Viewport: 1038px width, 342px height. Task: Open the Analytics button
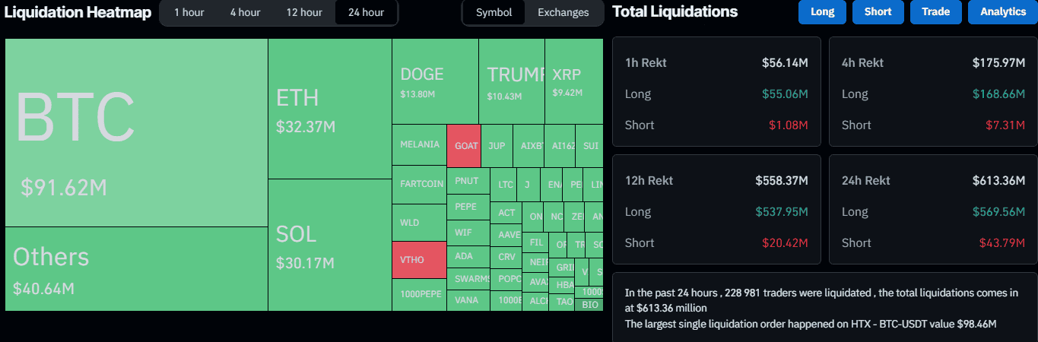pyautogui.click(x=1002, y=12)
